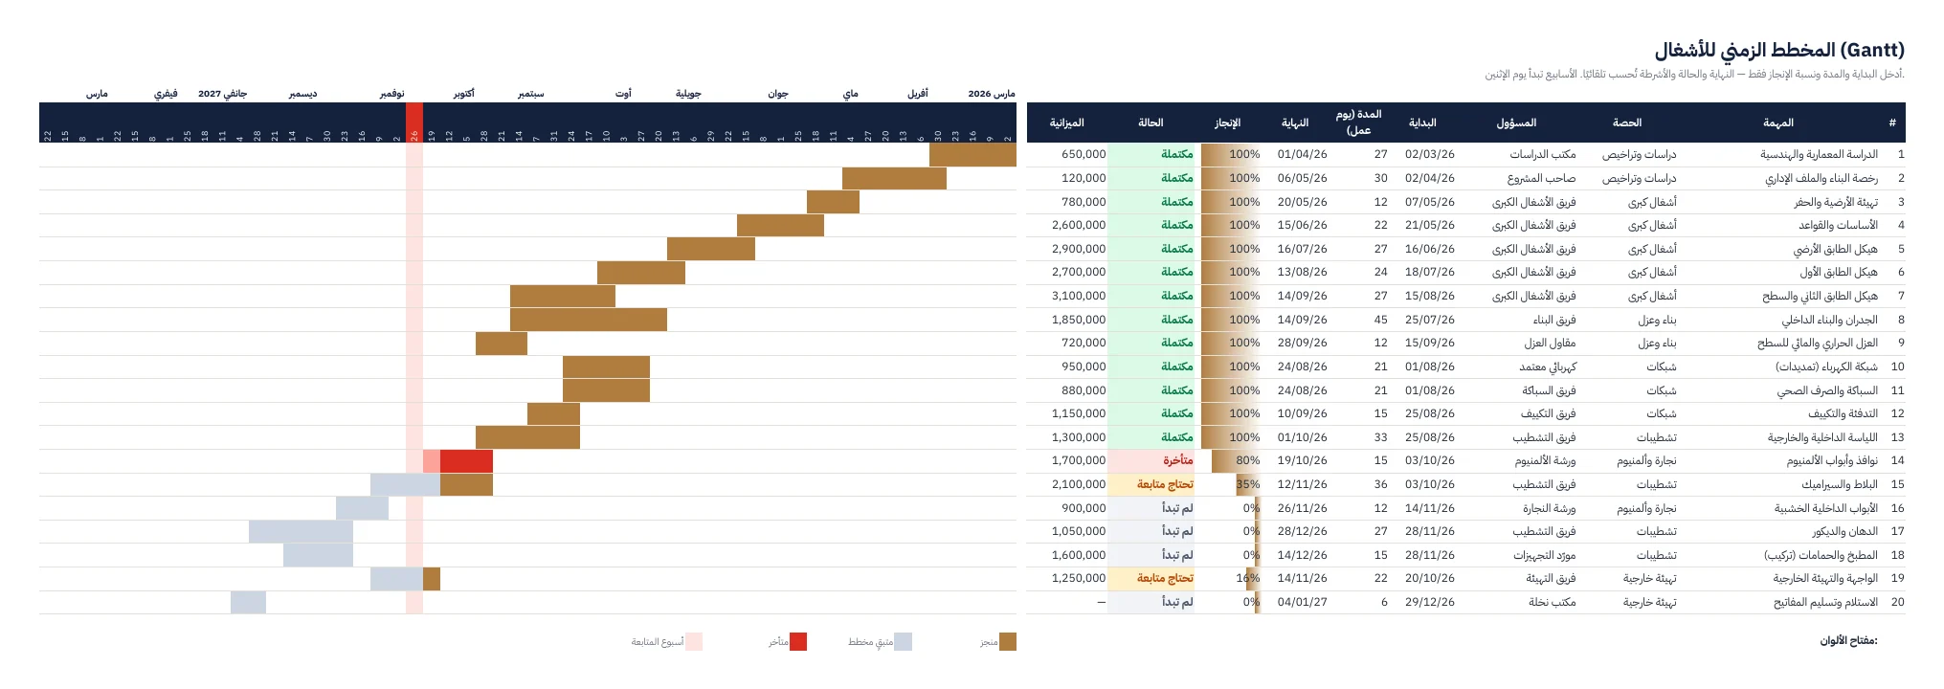The image size is (1944, 689).
Task: Select the 'المسؤول' column header
Action: click(1517, 122)
